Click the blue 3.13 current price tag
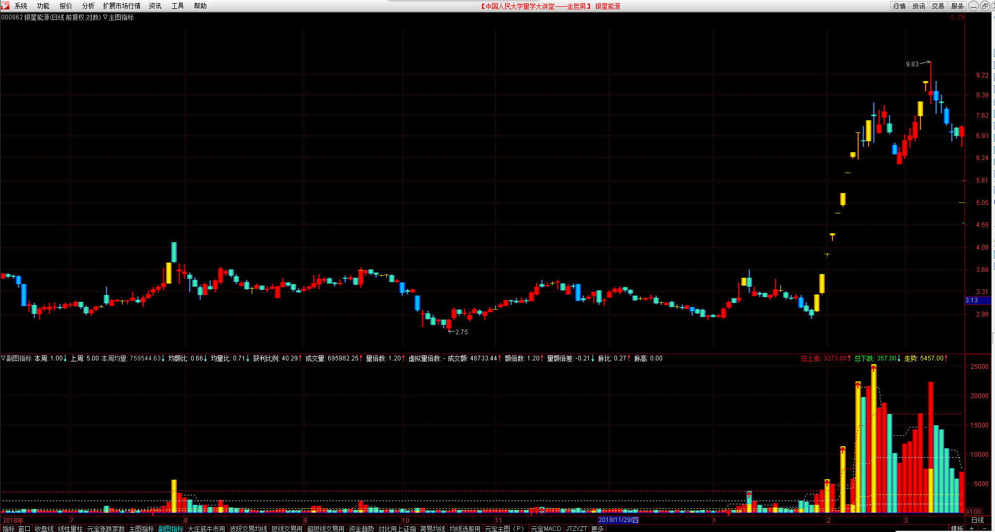 click(x=978, y=300)
